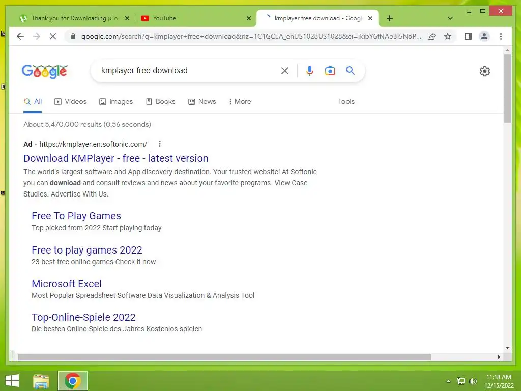Open Chrome's three-dot menu

click(501, 36)
